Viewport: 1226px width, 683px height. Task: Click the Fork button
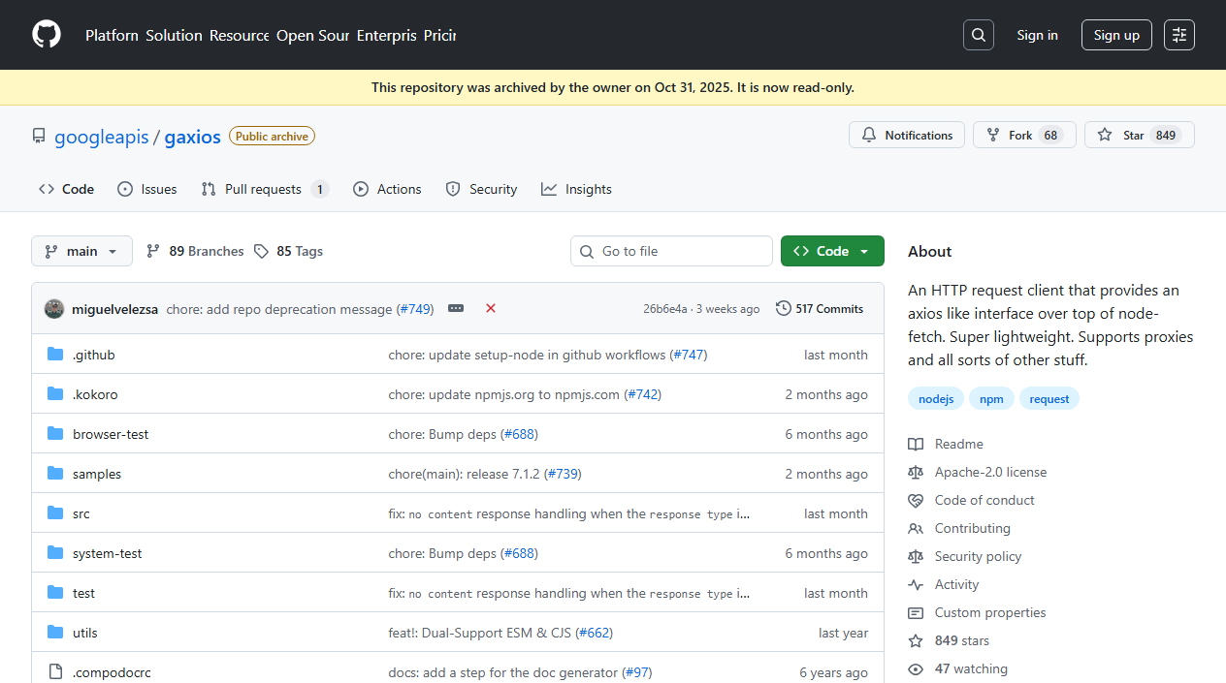(1024, 135)
